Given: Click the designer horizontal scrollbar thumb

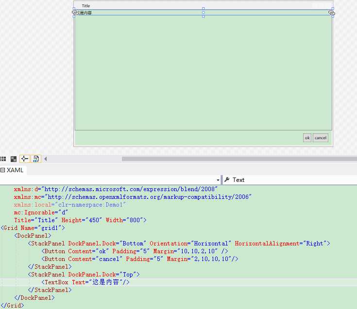Looking at the screenshot, I should pyautogui.click(x=239, y=159).
